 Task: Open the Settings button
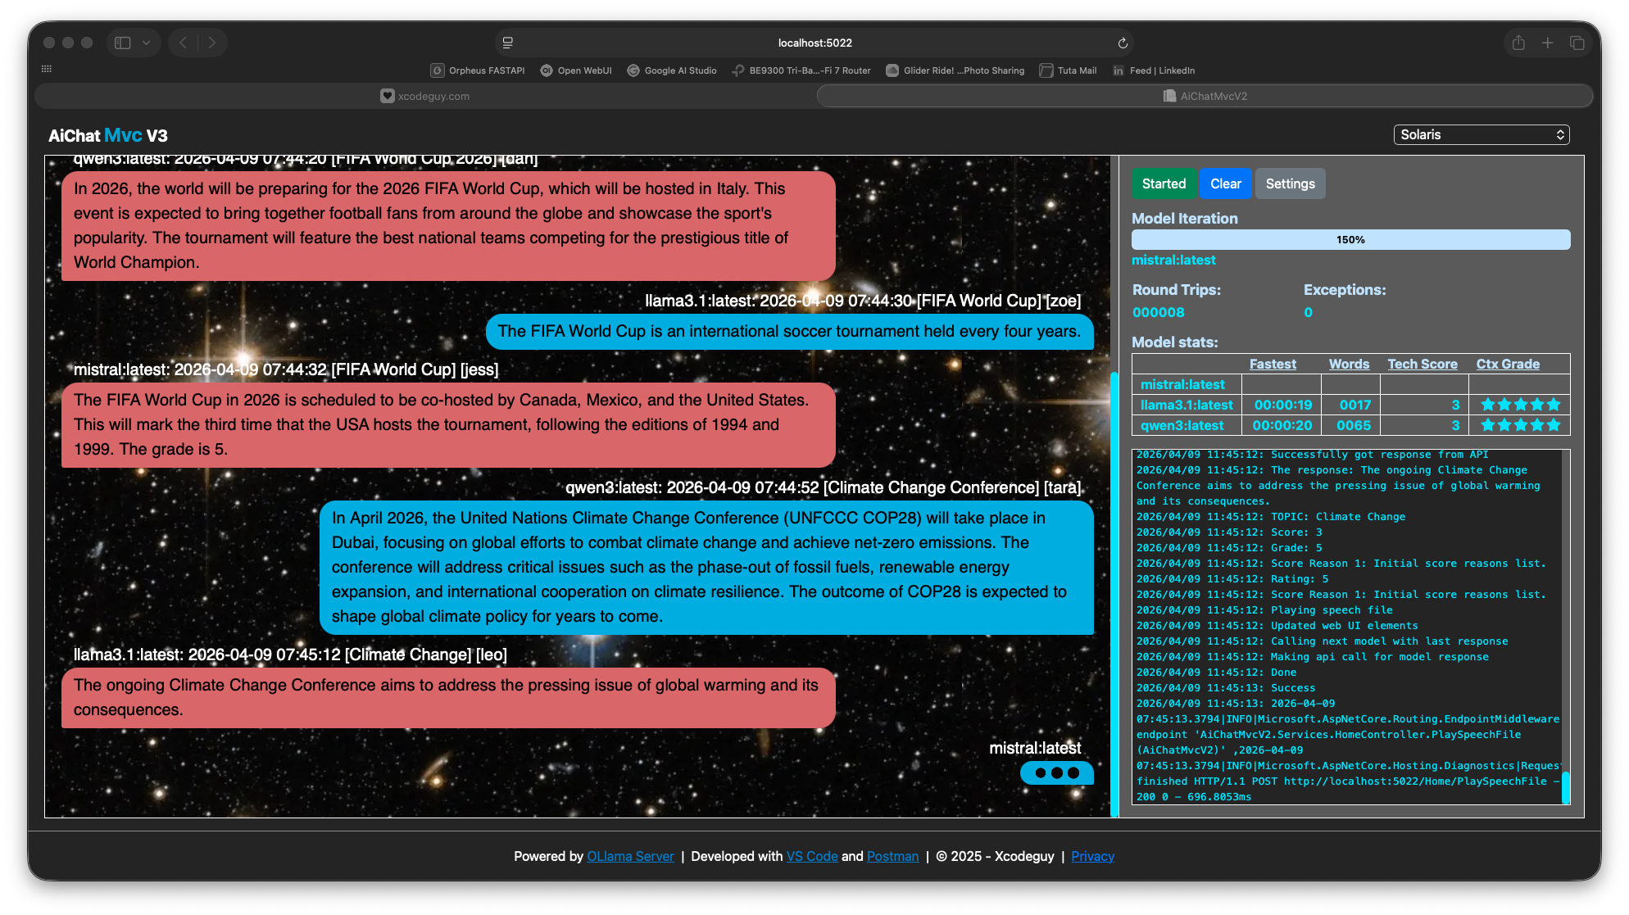[1290, 183]
